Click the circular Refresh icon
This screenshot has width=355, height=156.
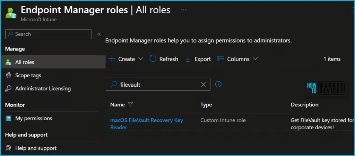153,59
